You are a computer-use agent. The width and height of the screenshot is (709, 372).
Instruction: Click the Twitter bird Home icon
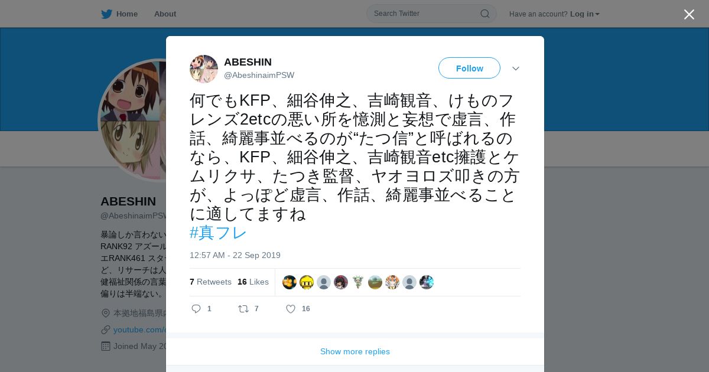click(x=106, y=14)
